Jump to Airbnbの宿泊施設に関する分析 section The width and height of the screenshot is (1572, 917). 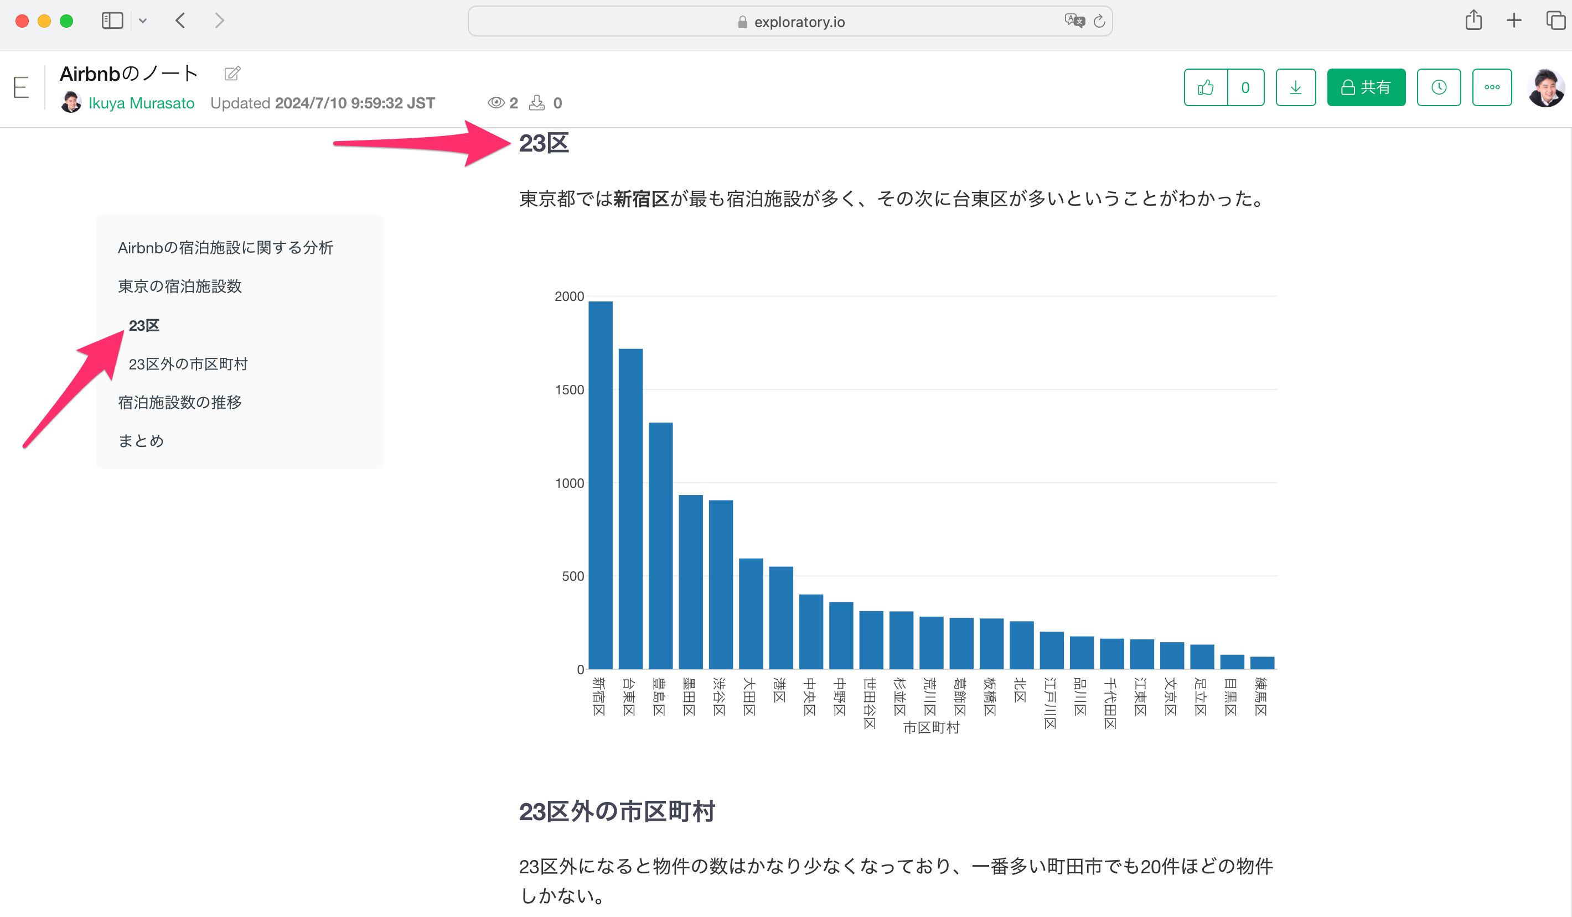click(x=225, y=248)
